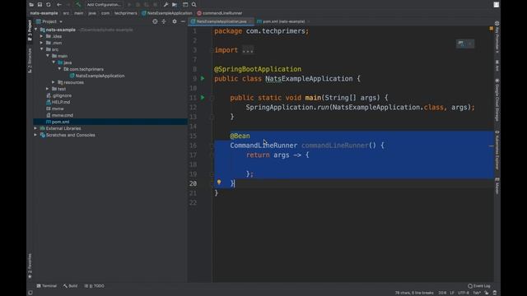The height and width of the screenshot is (296, 527).
Task: Open Project Structure folder icon
Action: [x=175, y=5]
